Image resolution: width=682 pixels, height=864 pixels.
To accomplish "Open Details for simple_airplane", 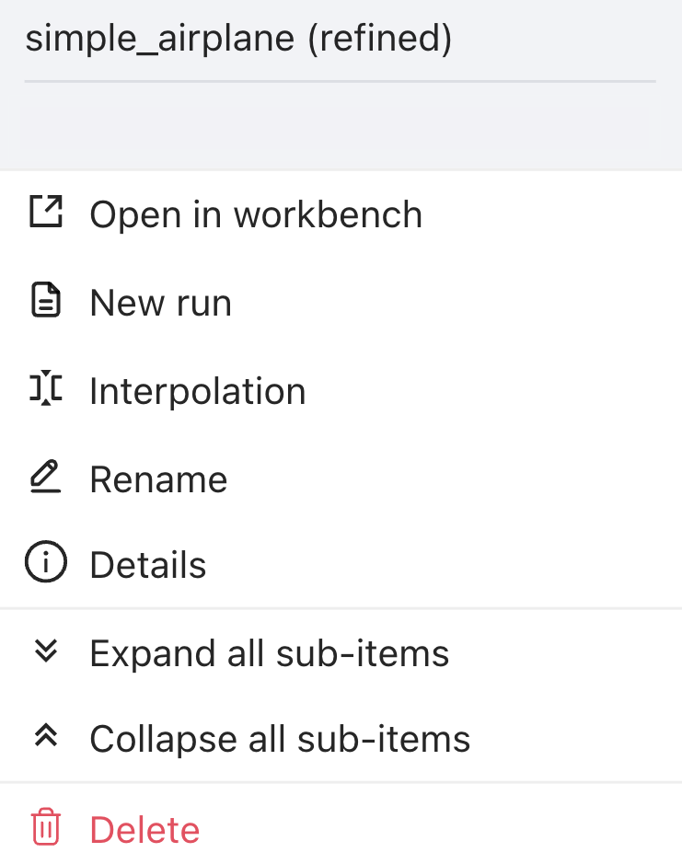I will (147, 565).
